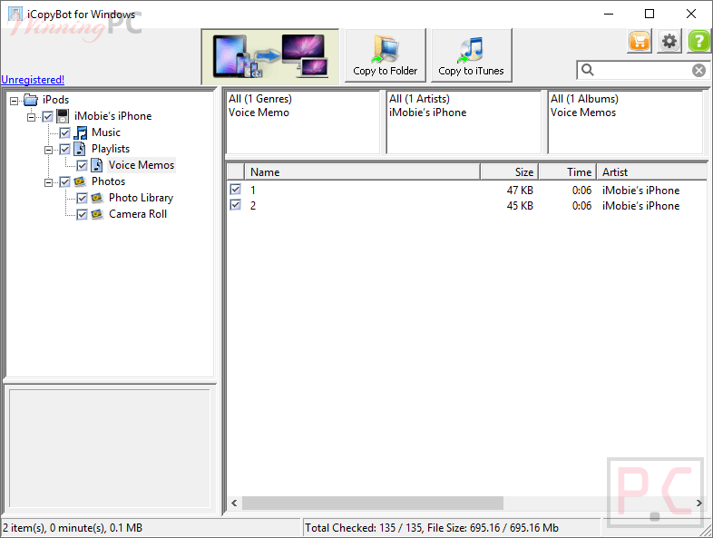Screen dimensions: 713x538
Task: Click the 45 KB size cell
Action: pos(520,206)
